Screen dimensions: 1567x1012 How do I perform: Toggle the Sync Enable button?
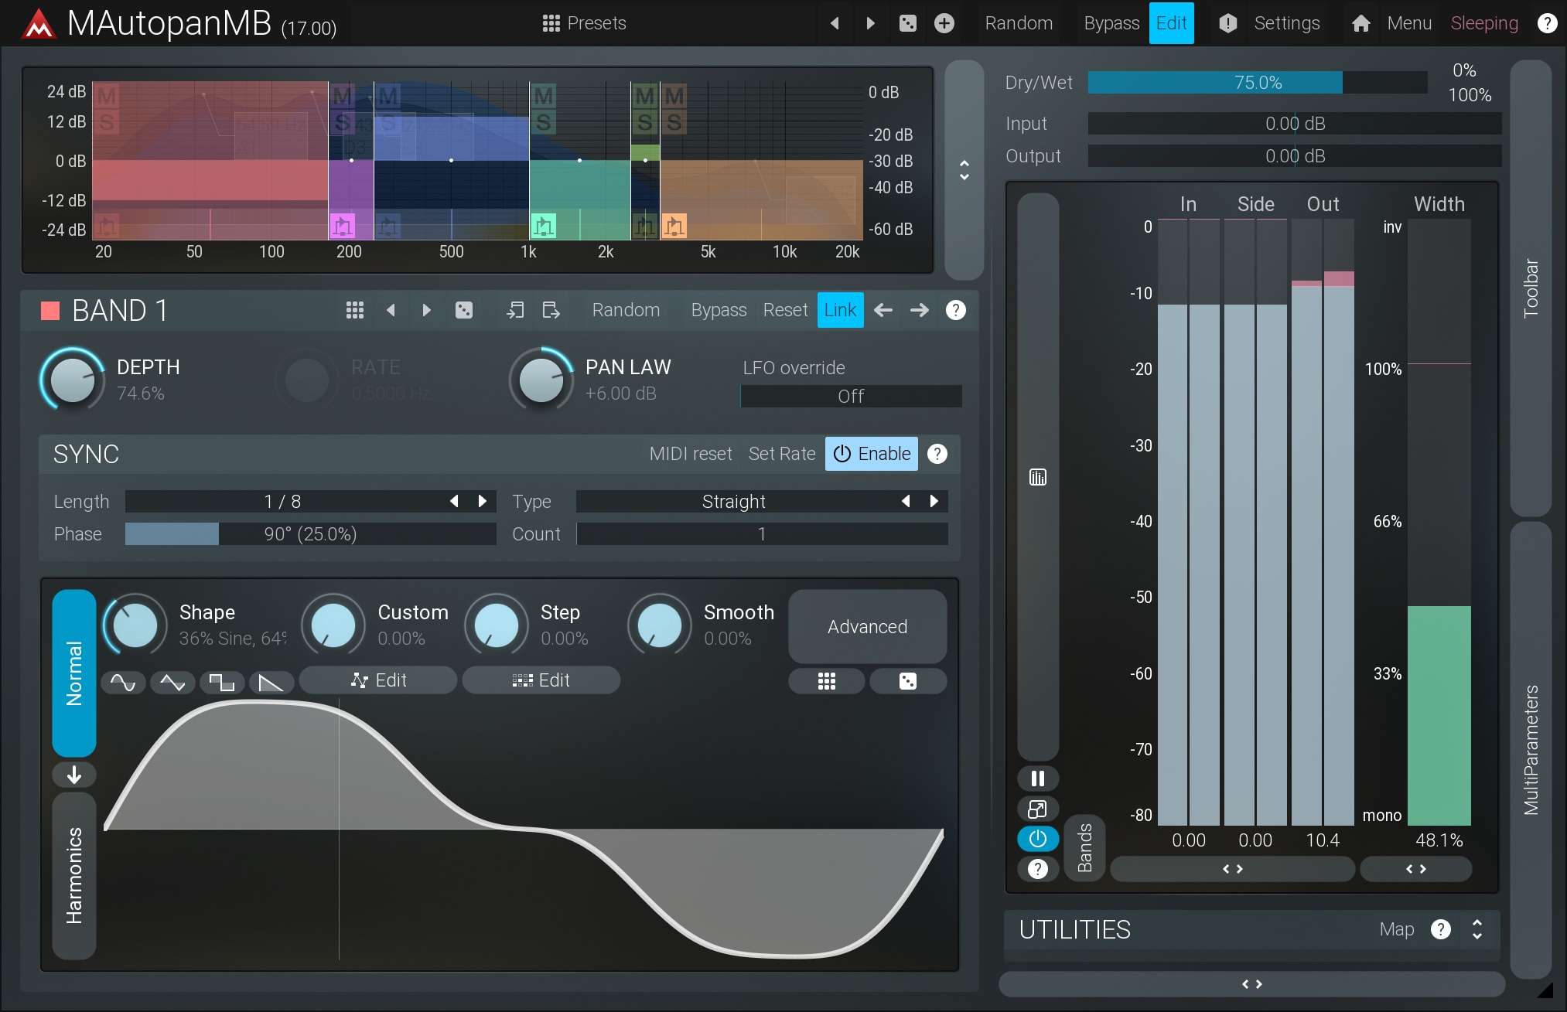(x=871, y=454)
